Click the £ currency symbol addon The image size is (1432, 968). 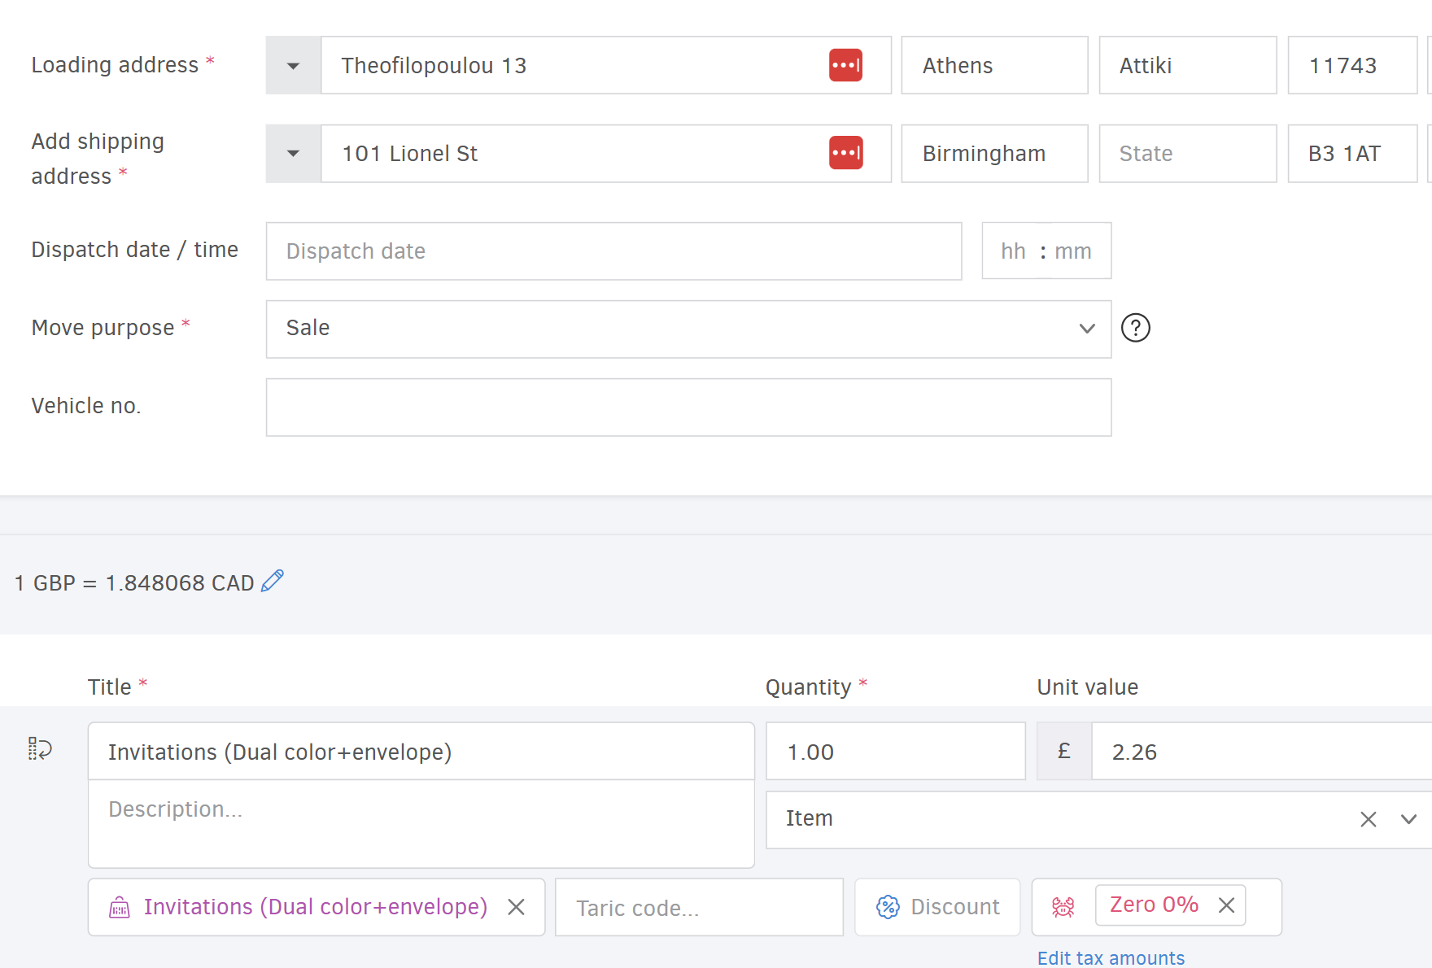point(1064,752)
